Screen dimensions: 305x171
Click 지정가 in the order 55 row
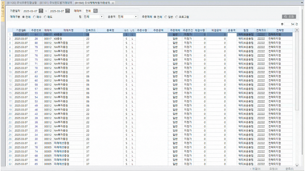[188, 93]
